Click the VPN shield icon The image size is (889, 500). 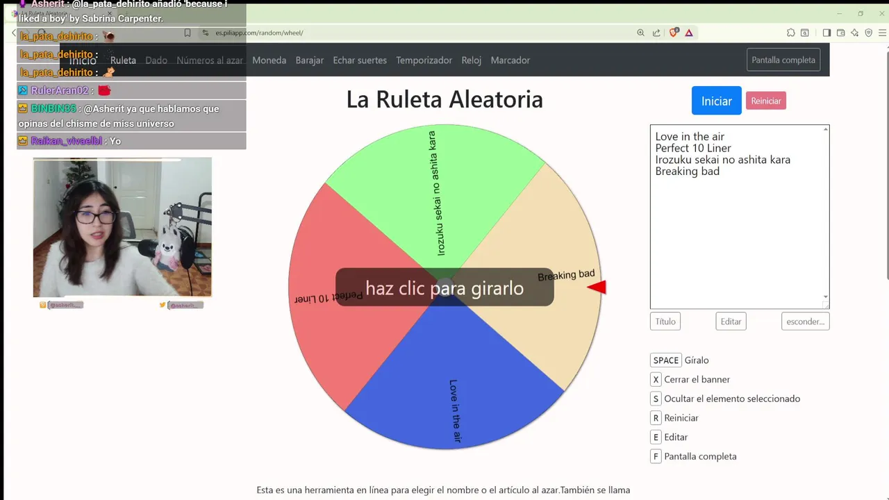click(868, 33)
